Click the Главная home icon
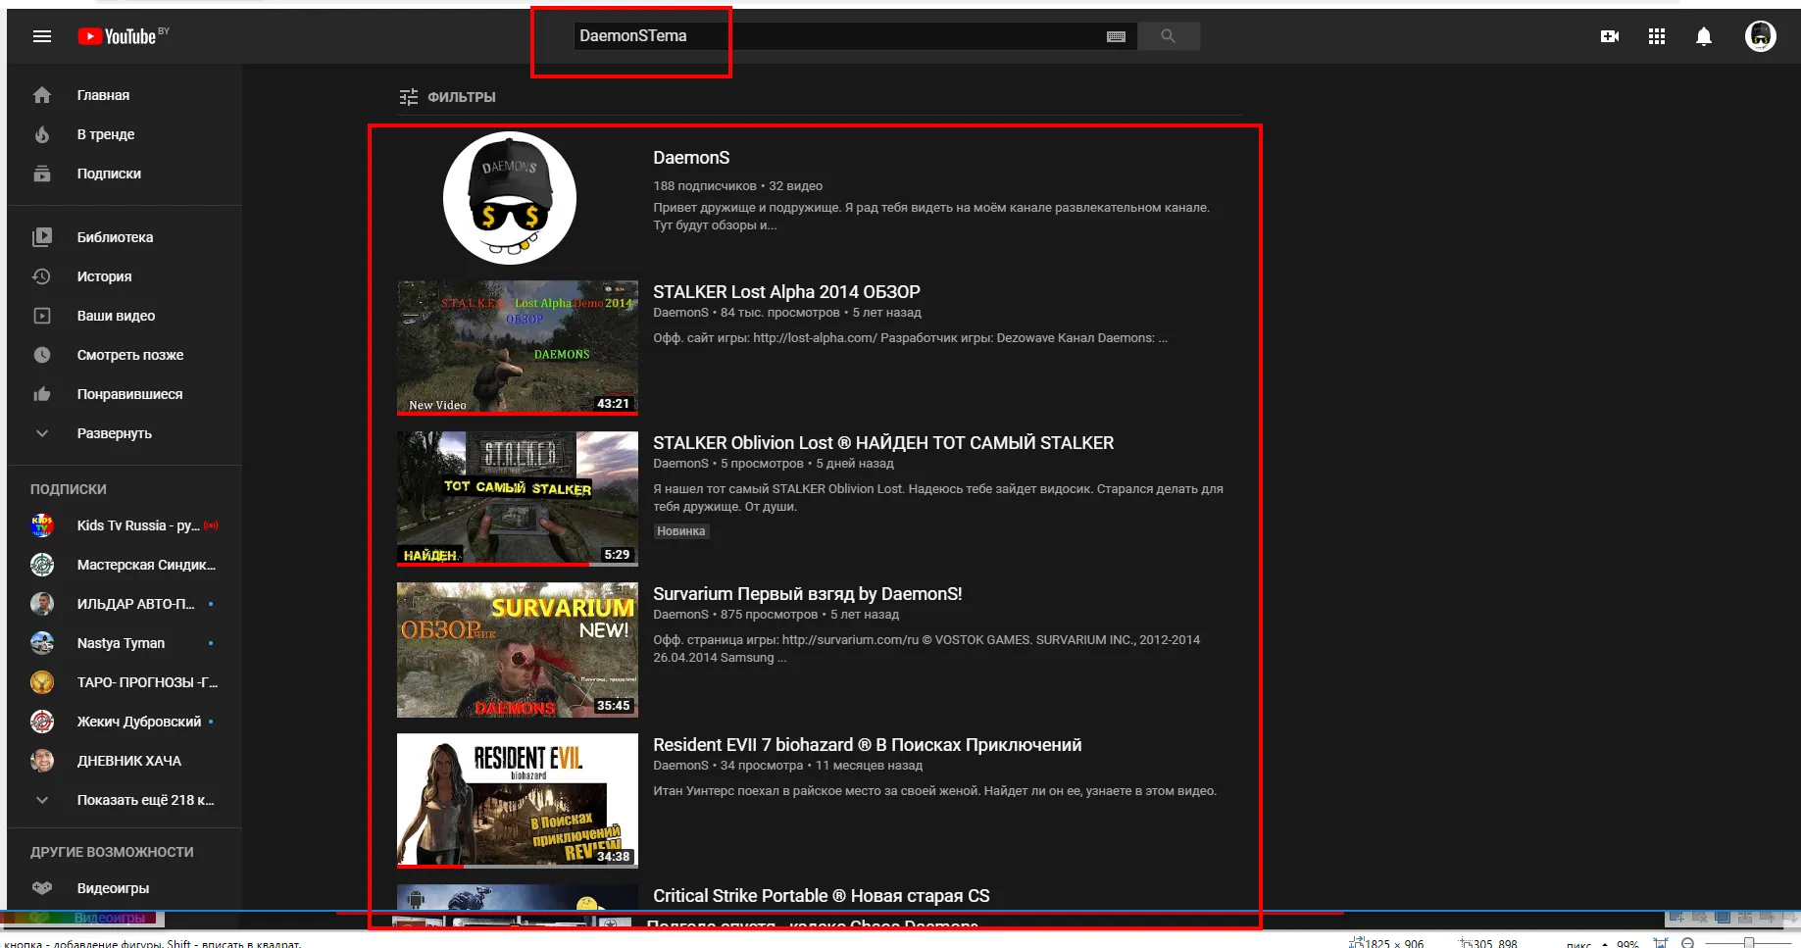 coord(41,95)
